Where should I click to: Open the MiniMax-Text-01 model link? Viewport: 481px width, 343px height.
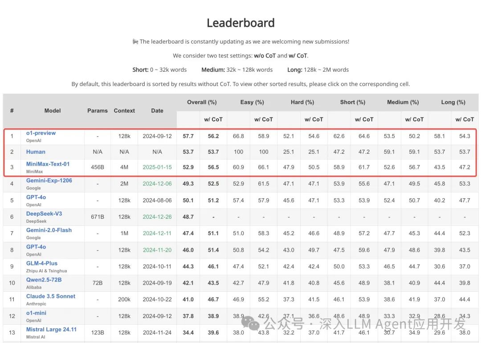point(48,164)
